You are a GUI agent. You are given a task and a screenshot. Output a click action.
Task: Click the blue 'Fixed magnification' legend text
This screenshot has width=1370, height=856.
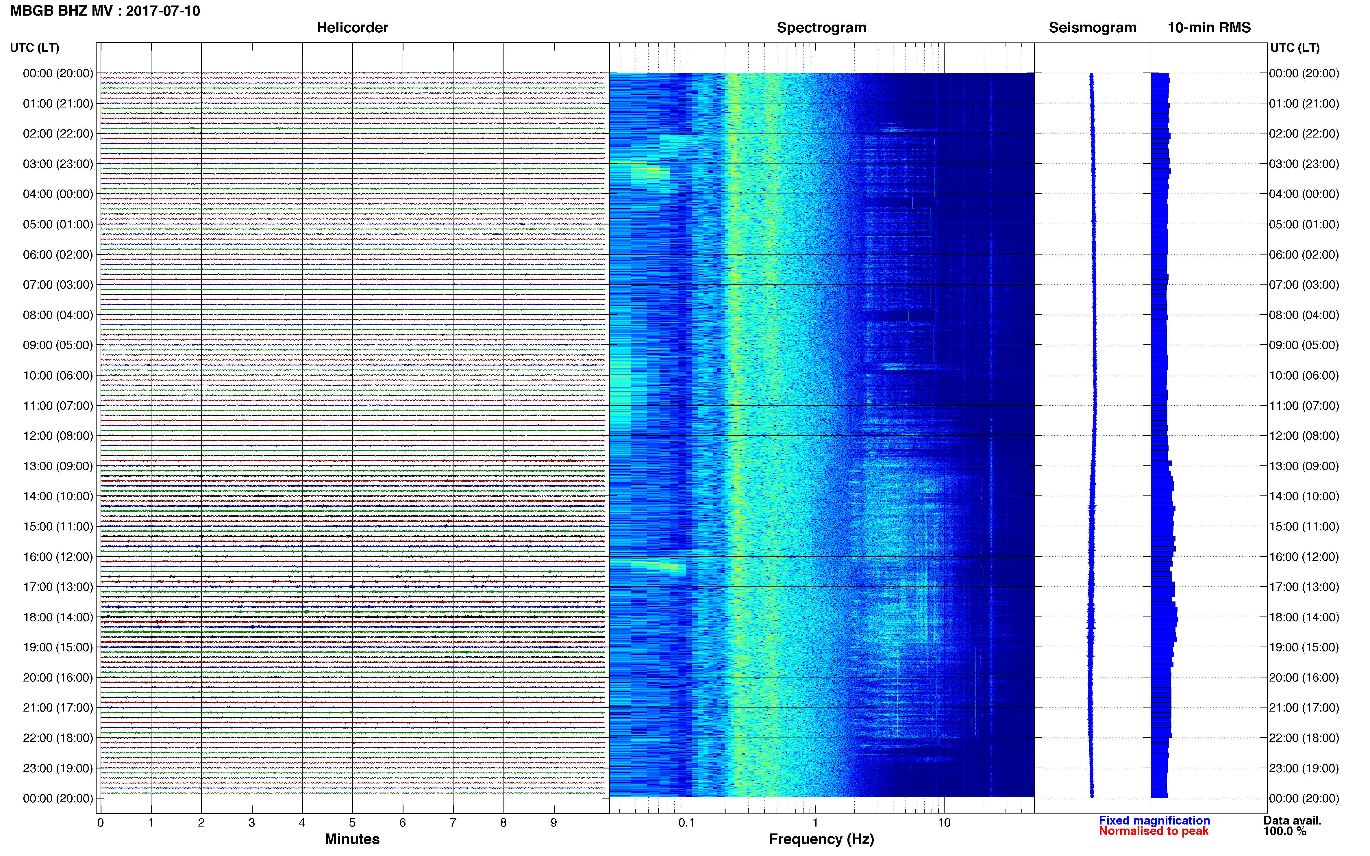click(1154, 820)
